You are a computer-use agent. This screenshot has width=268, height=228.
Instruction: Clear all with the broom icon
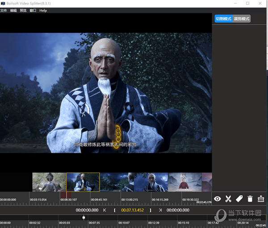click(261, 199)
